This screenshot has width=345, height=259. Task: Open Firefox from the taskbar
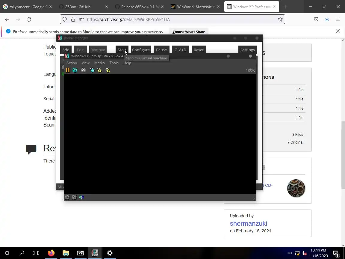51,253
